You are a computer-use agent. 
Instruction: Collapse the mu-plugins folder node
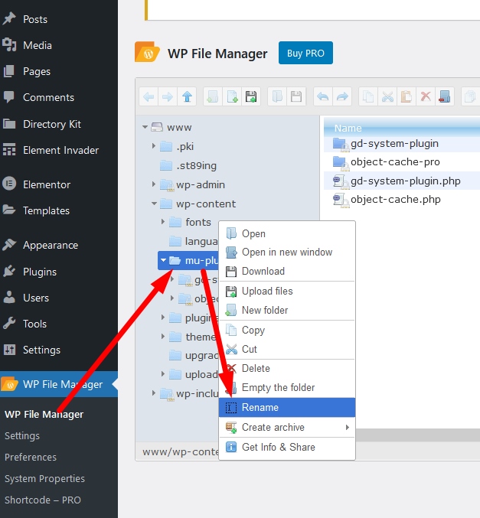pyautogui.click(x=163, y=260)
